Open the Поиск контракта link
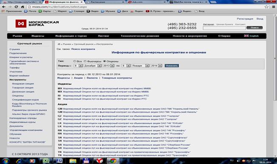 (83, 49)
